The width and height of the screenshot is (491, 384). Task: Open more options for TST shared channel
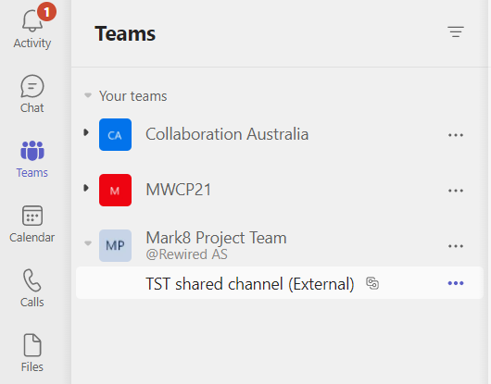pos(456,283)
